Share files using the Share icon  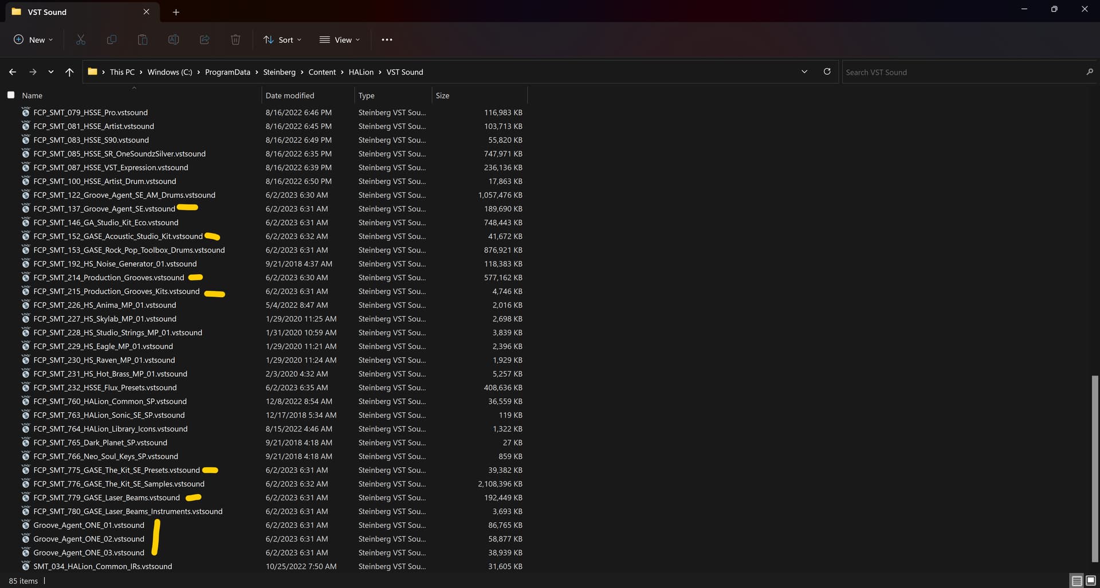[x=204, y=40]
